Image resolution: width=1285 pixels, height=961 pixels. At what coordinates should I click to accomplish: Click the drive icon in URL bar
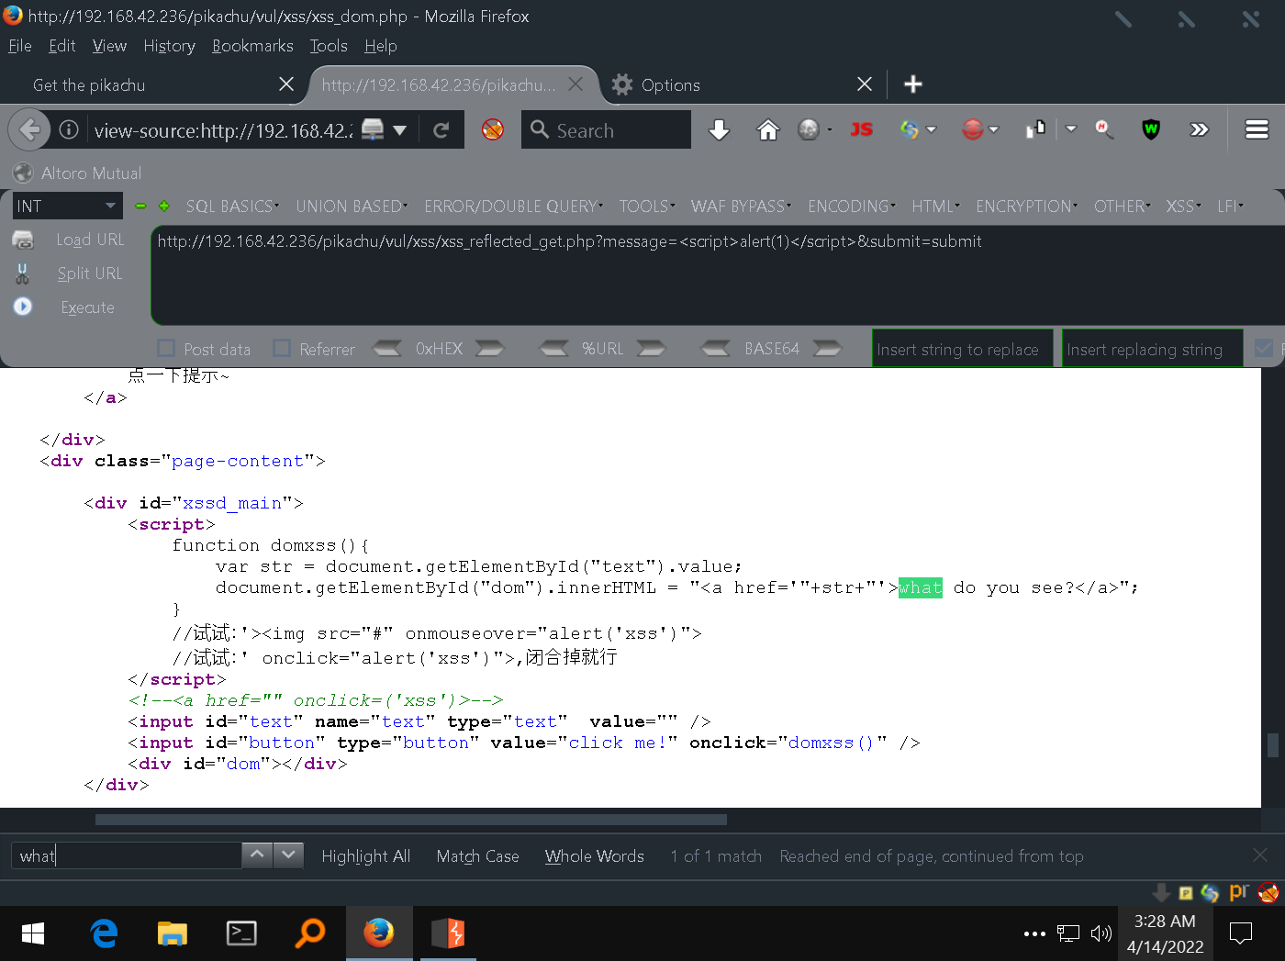coord(373,129)
